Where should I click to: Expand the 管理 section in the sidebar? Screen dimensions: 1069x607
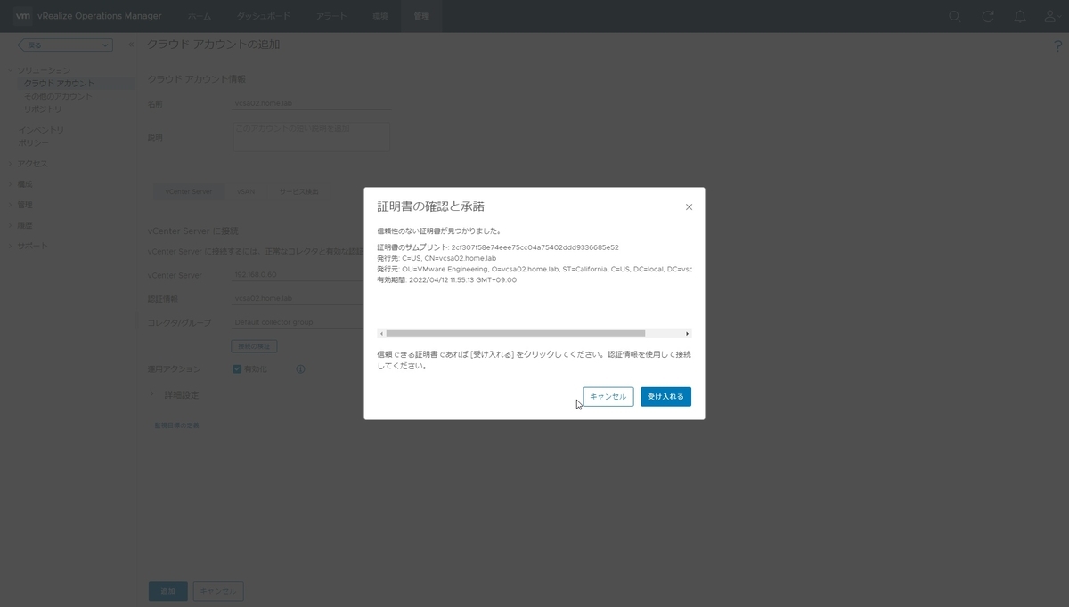point(12,205)
